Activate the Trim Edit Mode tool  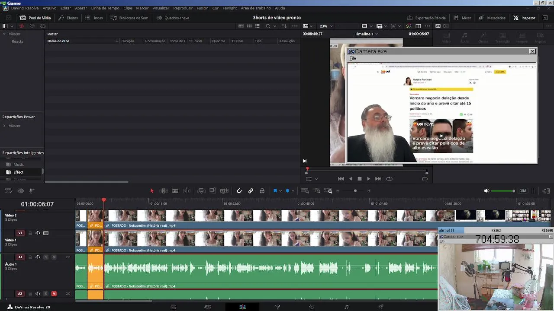click(x=164, y=191)
